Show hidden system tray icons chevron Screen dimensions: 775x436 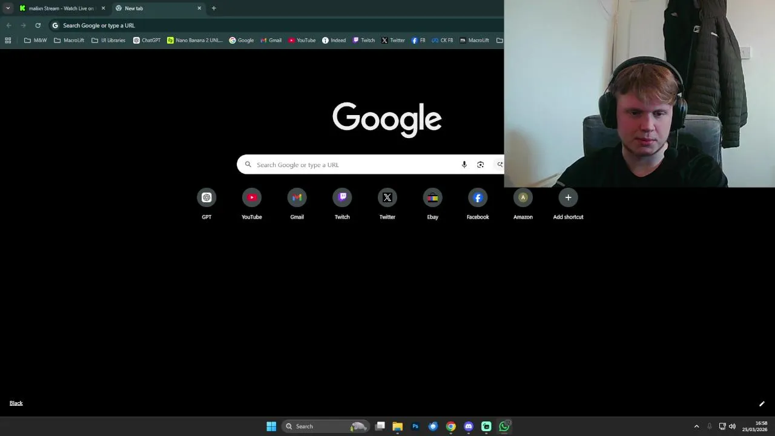coord(696,426)
